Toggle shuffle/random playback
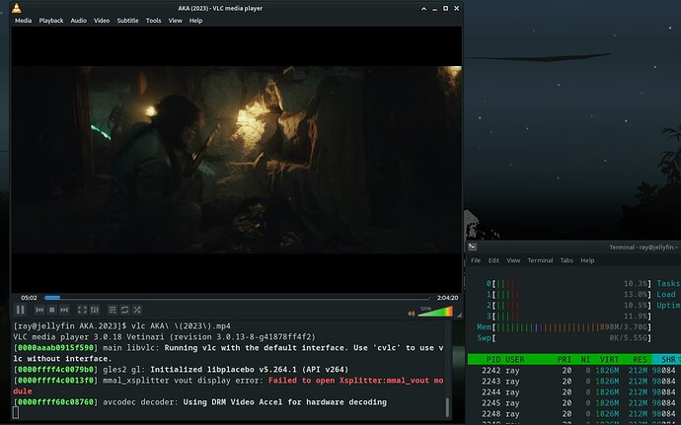 tap(137, 310)
